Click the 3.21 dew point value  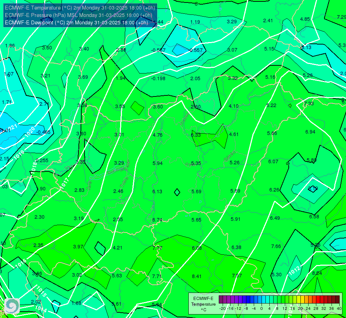(x=46, y=76)
